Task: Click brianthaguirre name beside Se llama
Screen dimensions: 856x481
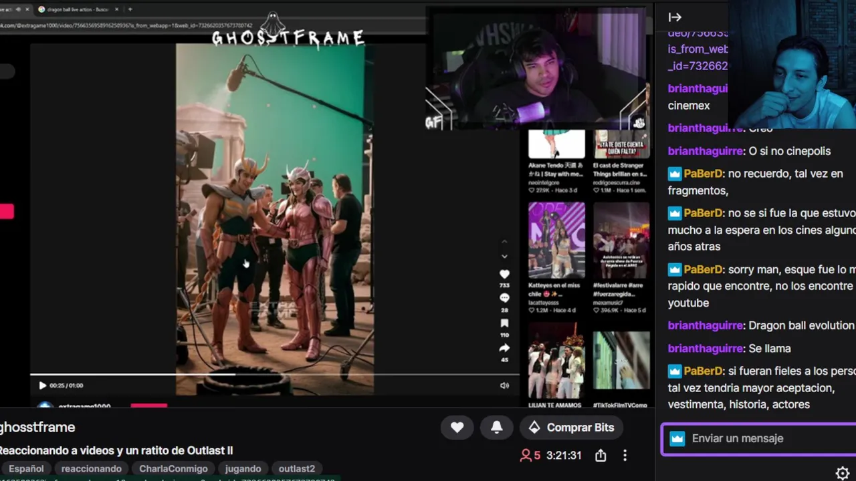Action: pos(706,349)
